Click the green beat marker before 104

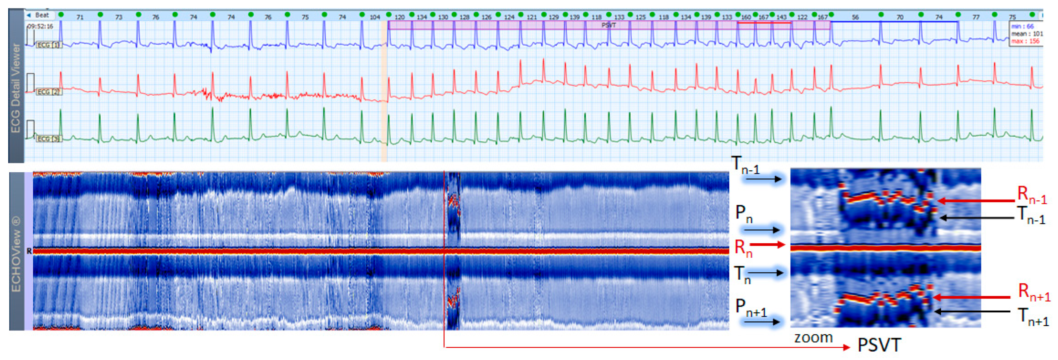point(362,15)
